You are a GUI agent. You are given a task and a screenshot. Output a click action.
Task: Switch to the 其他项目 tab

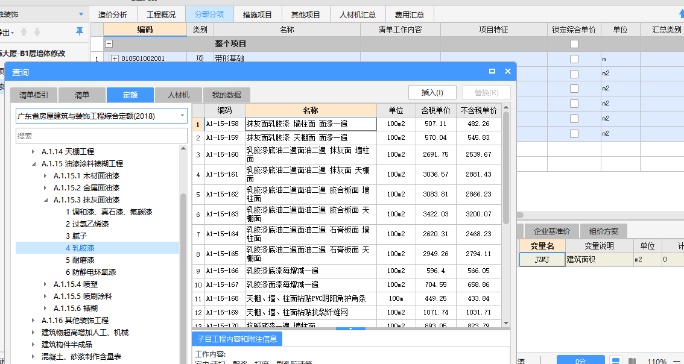tap(306, 14)
